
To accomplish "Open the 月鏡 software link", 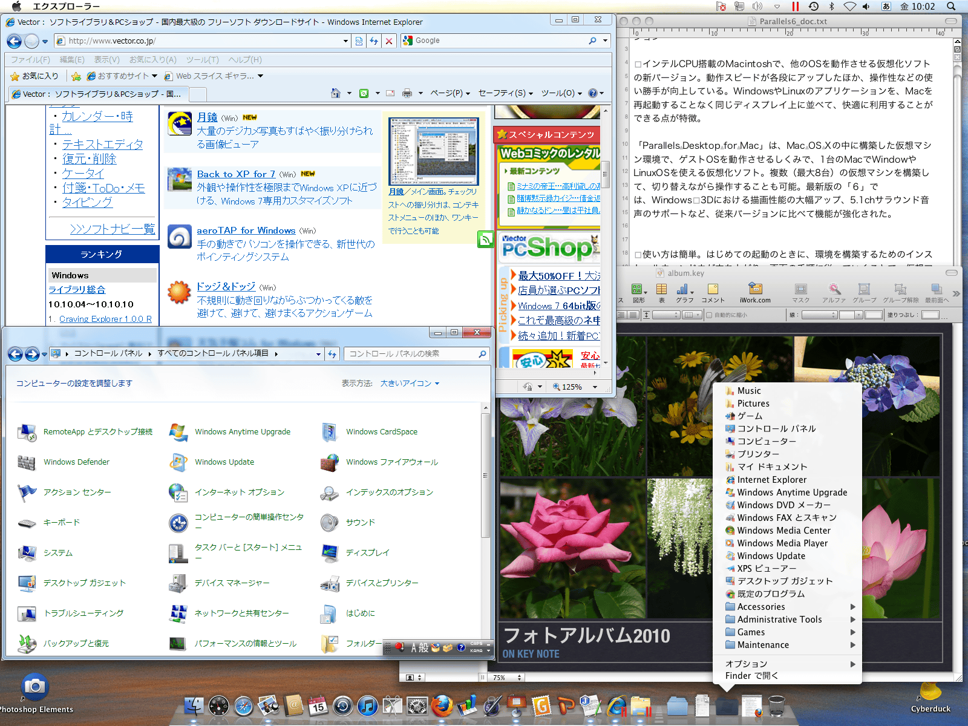I will point(207,117).
